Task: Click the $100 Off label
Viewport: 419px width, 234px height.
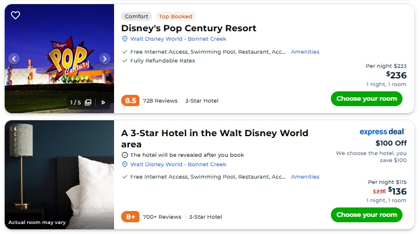Action: tap(391, 143)
